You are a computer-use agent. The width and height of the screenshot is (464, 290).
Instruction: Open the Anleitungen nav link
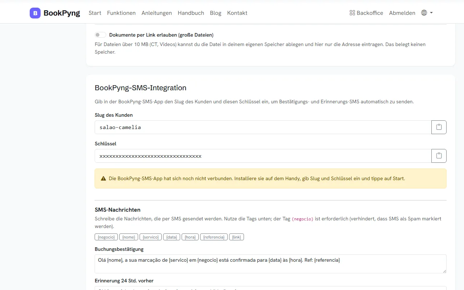point(157,13)
